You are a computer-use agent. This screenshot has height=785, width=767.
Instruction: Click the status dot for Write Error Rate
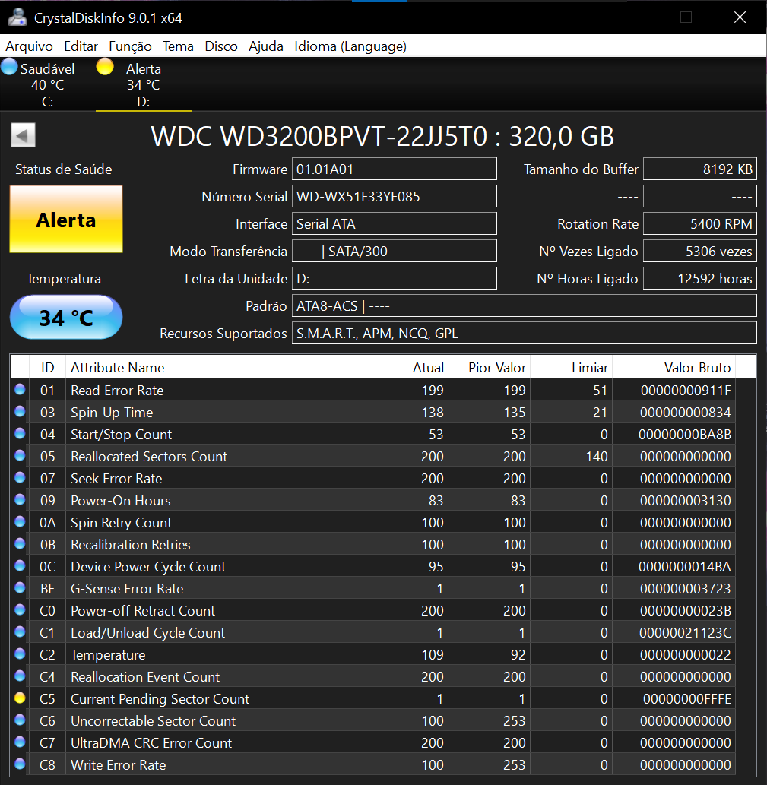click(x=20, y=764)
